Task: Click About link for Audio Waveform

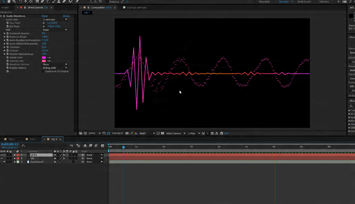Action: (x=67, y=16)
